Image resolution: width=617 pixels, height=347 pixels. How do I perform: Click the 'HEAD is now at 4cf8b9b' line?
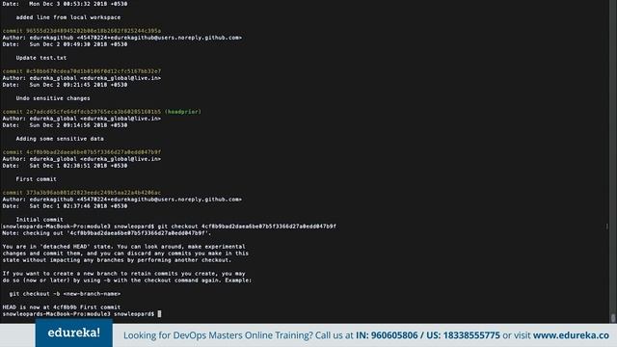click(x=62, y=307)
